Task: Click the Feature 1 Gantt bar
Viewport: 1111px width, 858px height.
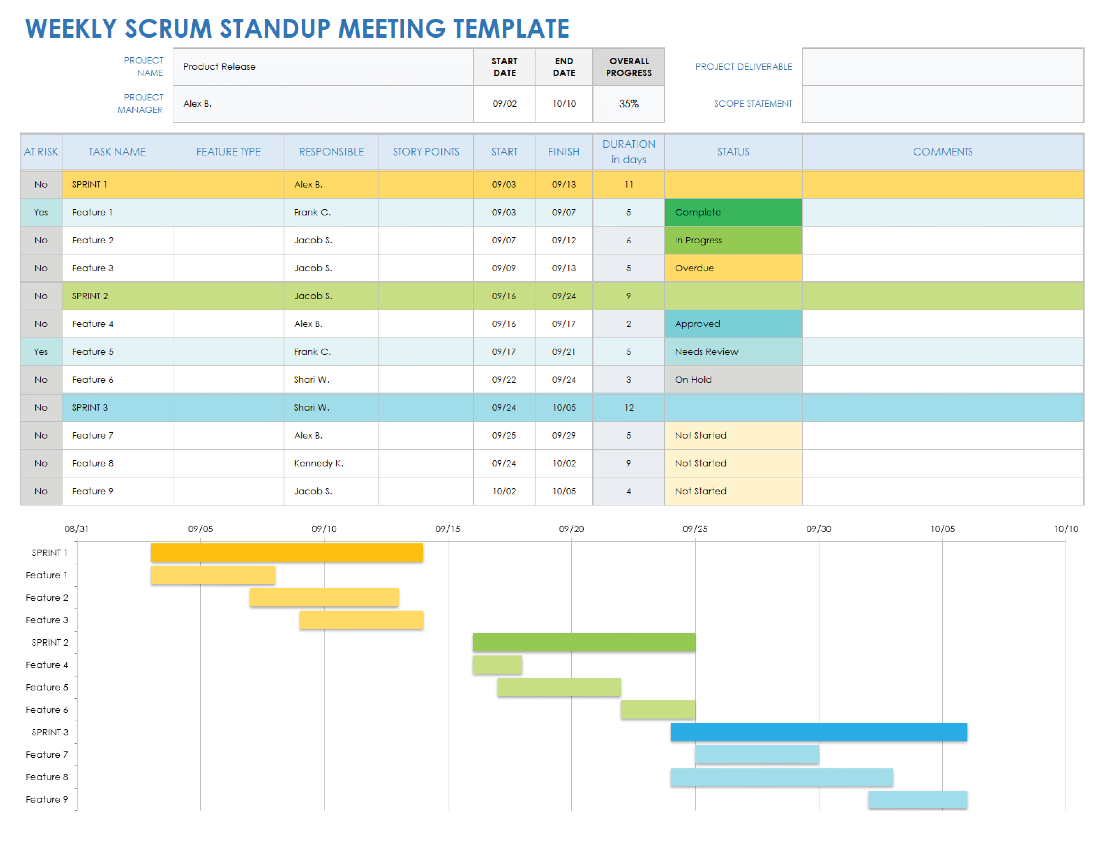Action: 213,575
